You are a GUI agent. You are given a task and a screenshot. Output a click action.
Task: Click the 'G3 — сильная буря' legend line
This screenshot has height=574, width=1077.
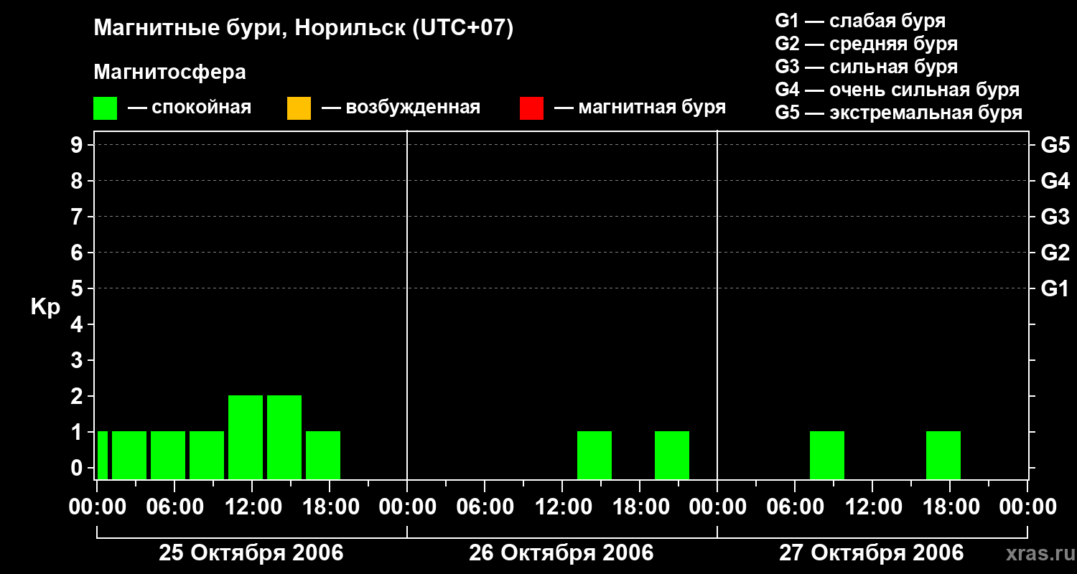[866, 67]
